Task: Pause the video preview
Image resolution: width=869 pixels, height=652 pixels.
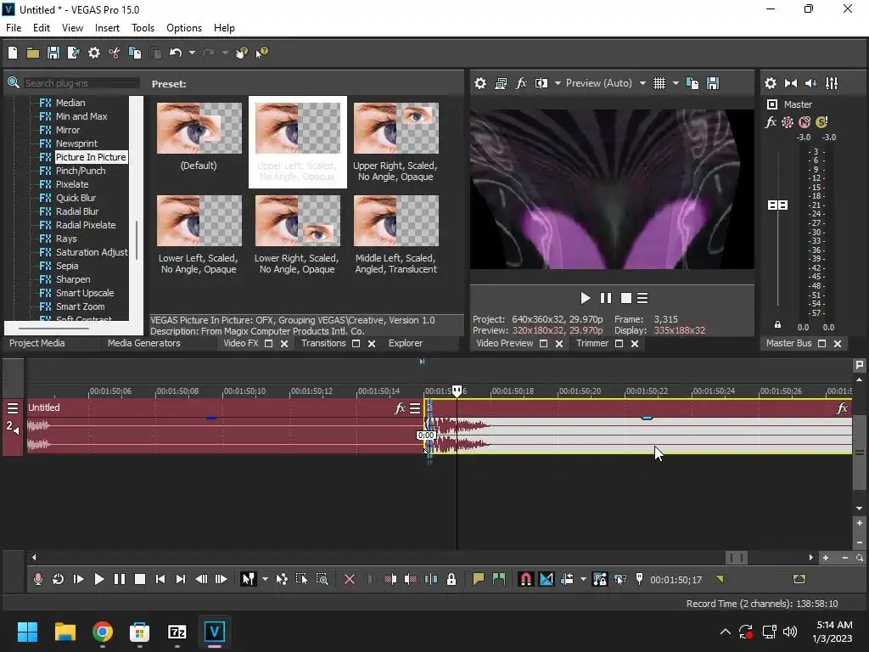Action: [x=606, y=298]
